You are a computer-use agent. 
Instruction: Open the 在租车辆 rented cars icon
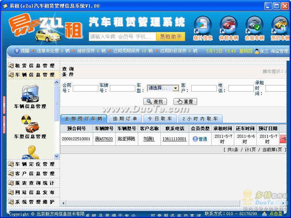[x=254, y=27]
